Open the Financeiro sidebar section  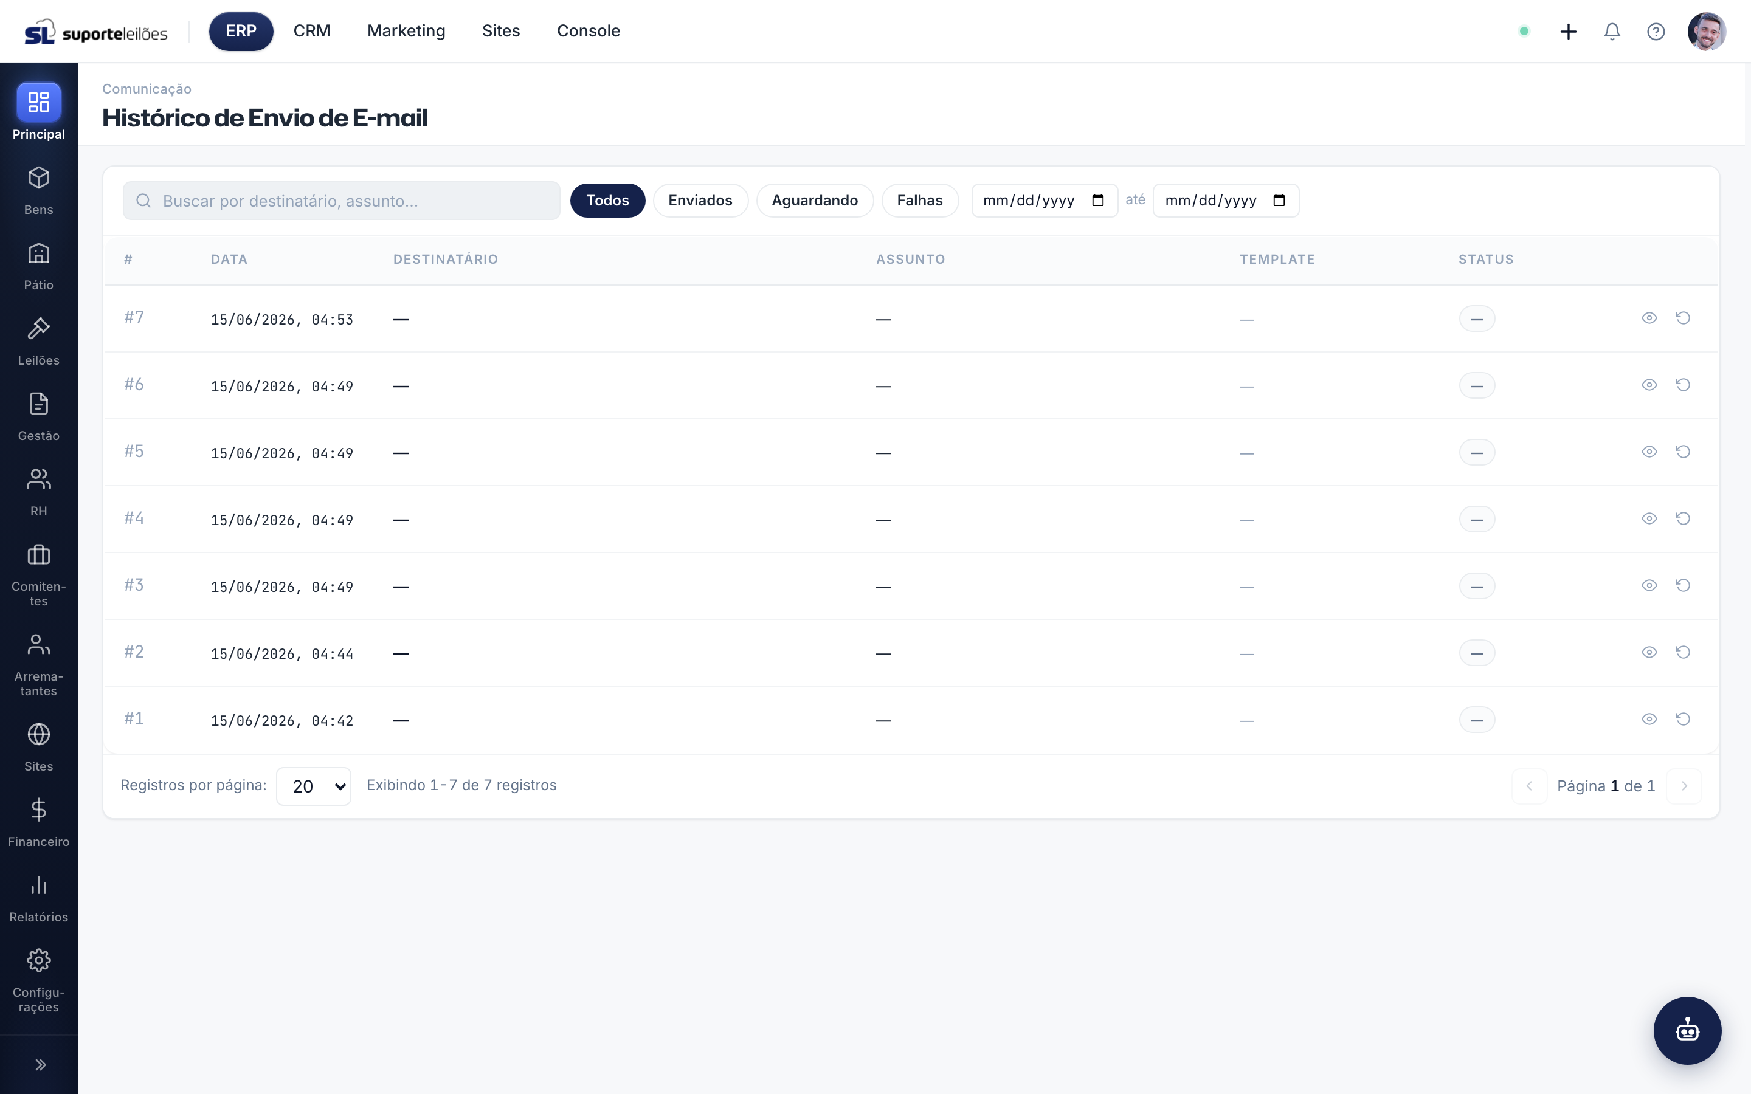(38, 822)
